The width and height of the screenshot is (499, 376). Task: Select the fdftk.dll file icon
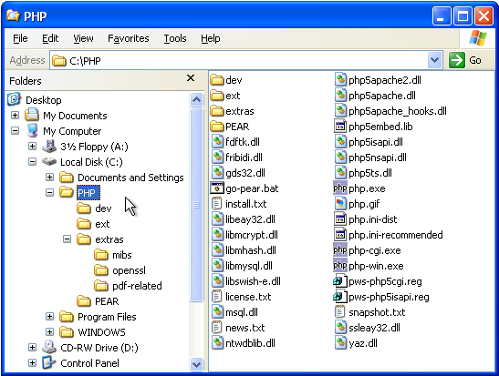[217, 142]
